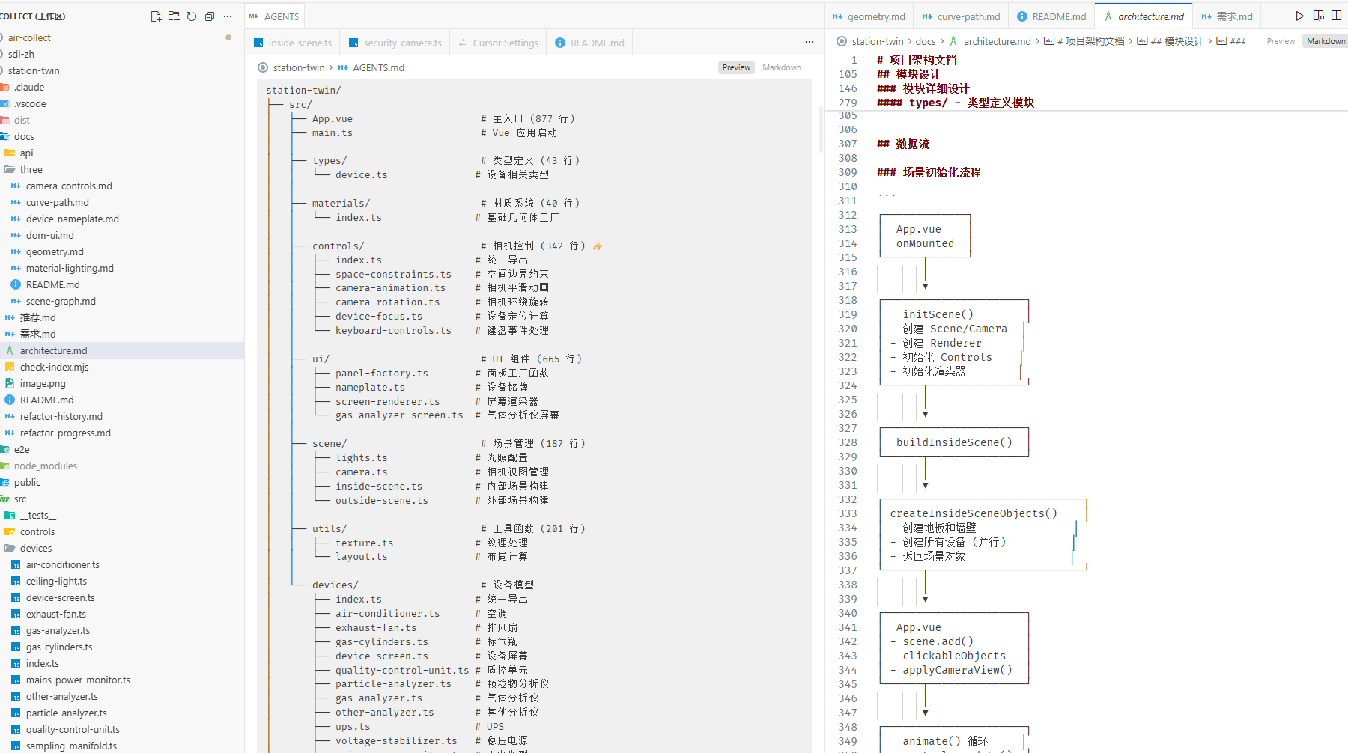
Task: Collapse the three folder in explorer
Action: point(31,169)
